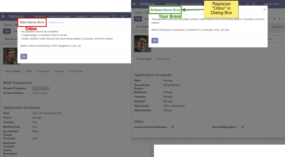Click the Users breadcrumb in right window
The width and height of the screenshot is (285, 157).
click(138, 13)
